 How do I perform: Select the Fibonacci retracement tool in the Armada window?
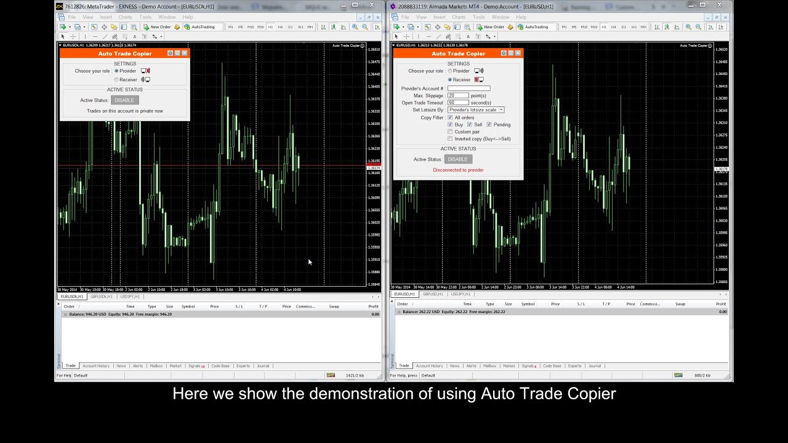[x=458, y=36]
